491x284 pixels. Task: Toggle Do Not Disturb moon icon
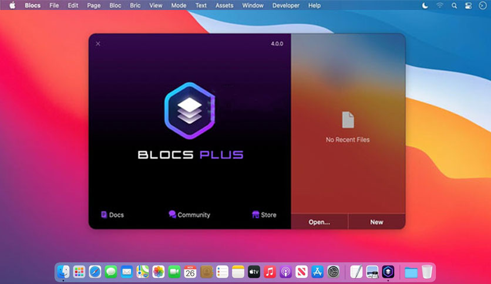pyautogui.click(x=425, y=5)
